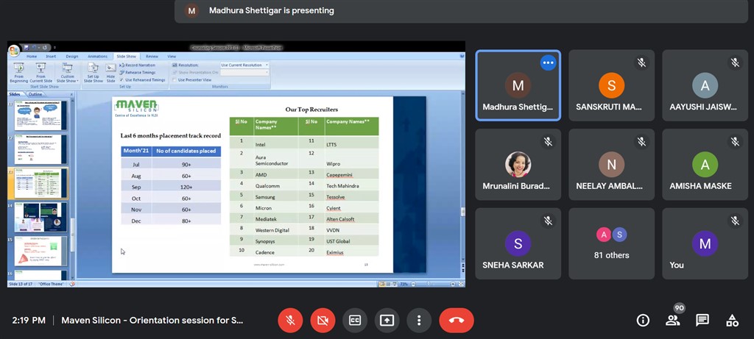The image size is (754, 339).
Task: Select slide 12 thumbnail in slides pane
Action: click(x=40, y=149)
